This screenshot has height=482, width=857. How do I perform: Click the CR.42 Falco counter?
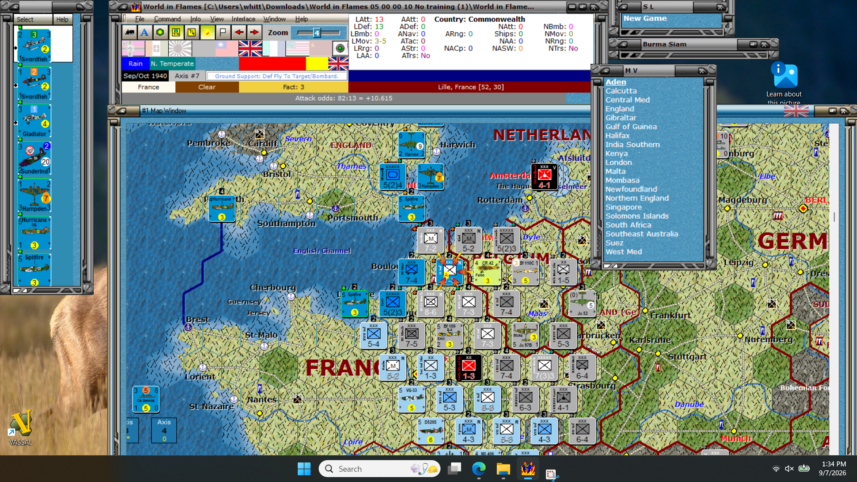coord(487,272)
